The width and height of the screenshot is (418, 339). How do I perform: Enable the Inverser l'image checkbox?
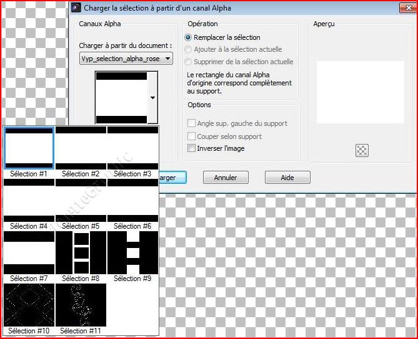(x=192, y=148)
